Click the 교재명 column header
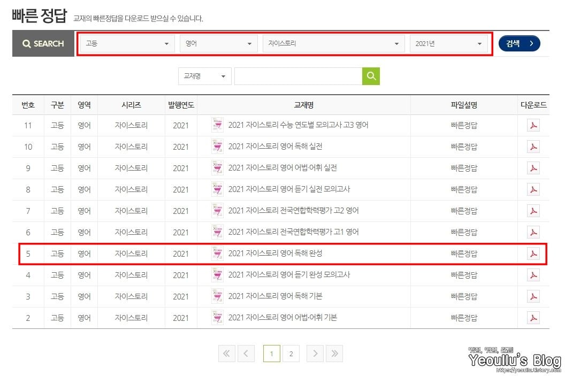This screenshot has height=376, width=565. (304, 105)
